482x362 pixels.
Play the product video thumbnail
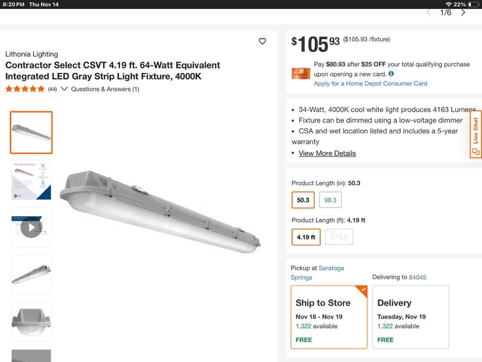tap(31, 227)
